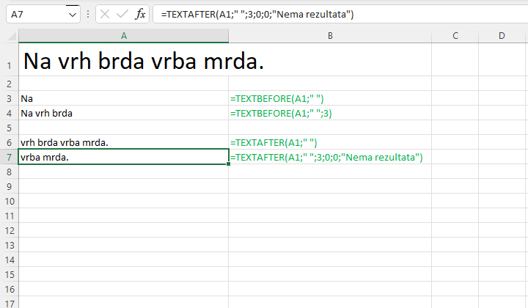Select cell A6 containing "vrh brda vrba mrda."

pyautogui.click(x=123, y=142)
